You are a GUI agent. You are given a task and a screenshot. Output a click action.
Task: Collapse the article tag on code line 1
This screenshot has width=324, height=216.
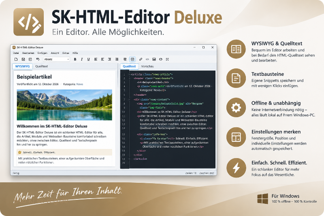(x=130, y=75)
